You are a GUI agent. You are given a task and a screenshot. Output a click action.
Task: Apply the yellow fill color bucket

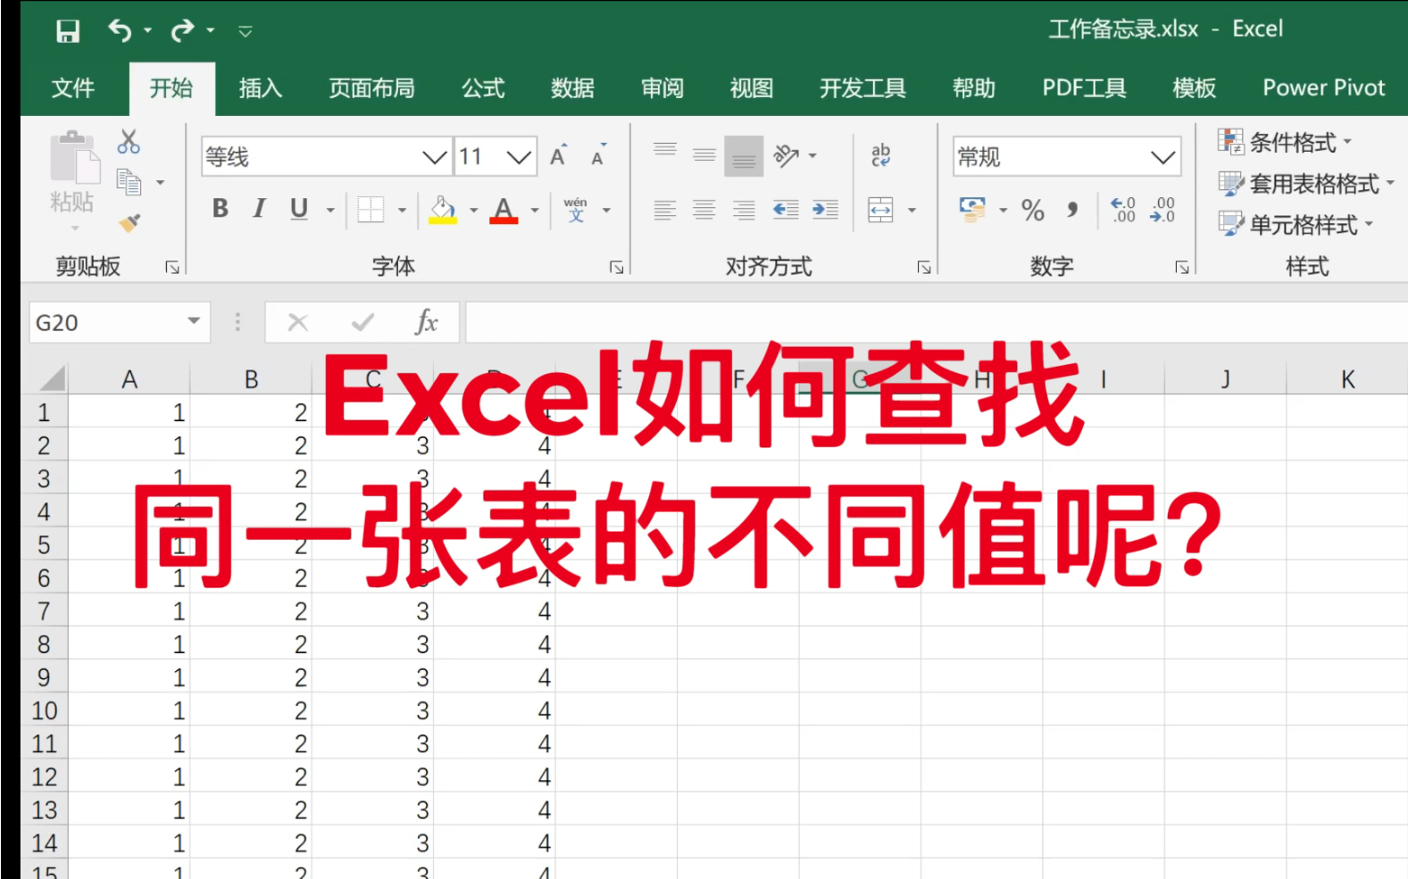443,210
